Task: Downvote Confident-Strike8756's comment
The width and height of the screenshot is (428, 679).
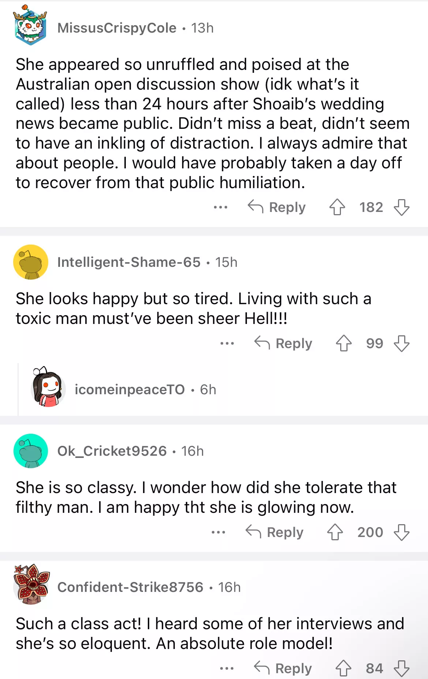Action: tap(401, 668)
